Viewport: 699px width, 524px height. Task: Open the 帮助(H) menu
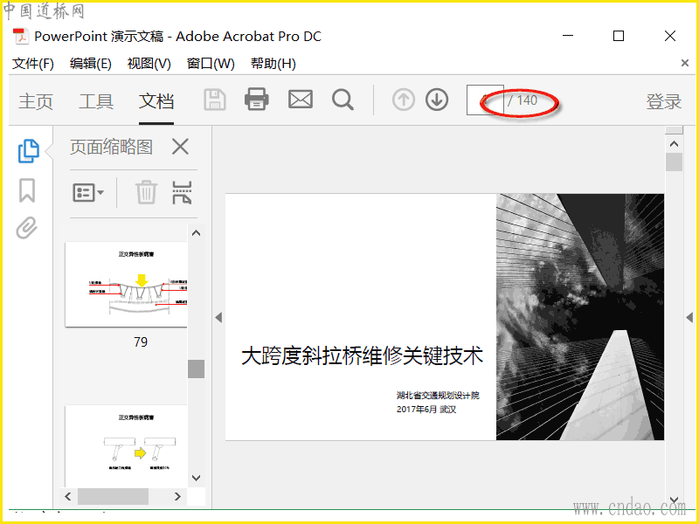pos(273,64)
